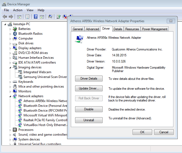Select Samsung Universal Scan Driver
182x153 pixels.
click(x=45, y=77)
